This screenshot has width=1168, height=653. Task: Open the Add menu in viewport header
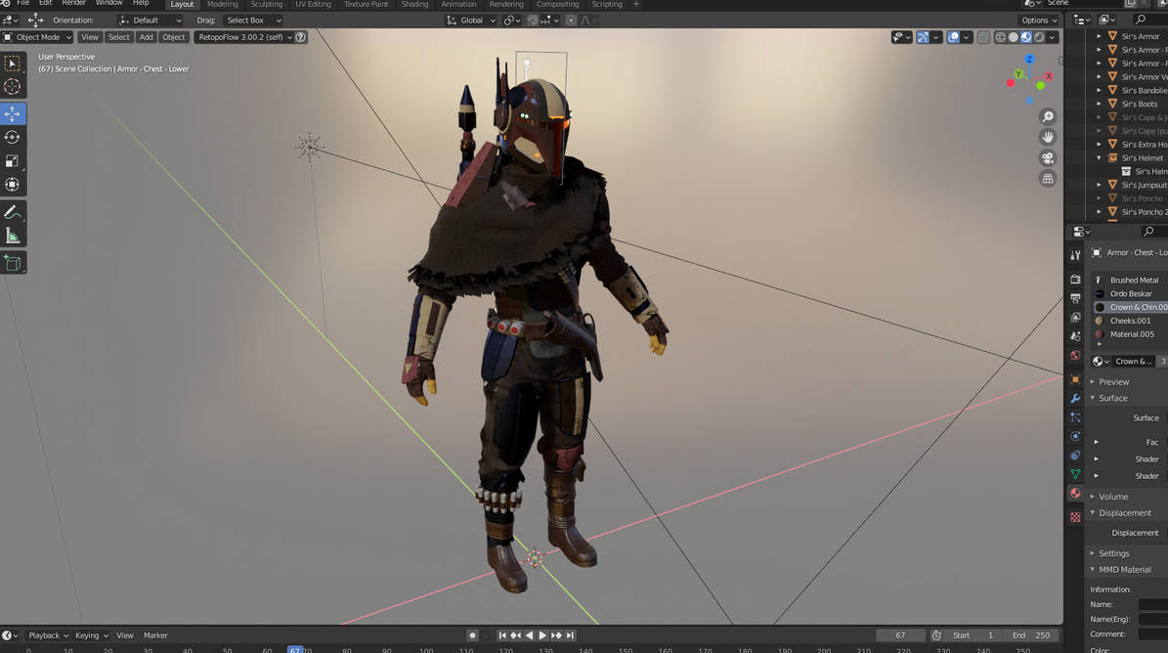tap(146, 36)
